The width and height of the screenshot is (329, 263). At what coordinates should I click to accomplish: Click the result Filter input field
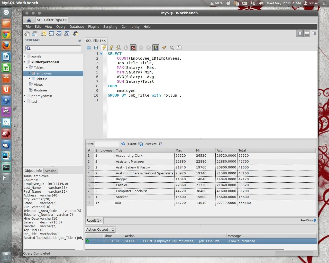tap(107, 144)
